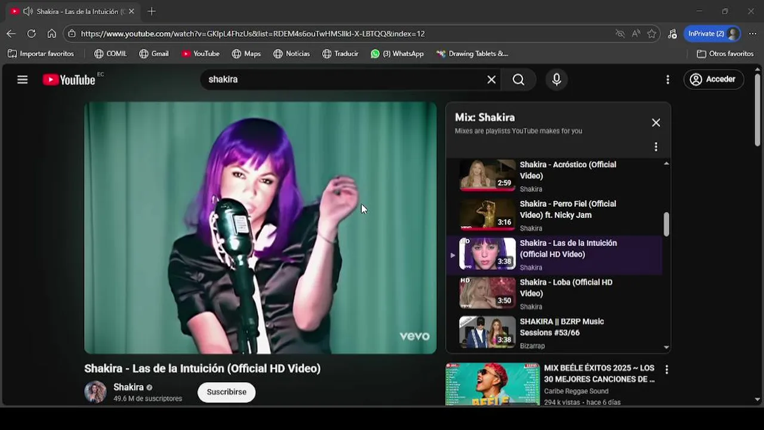The width and height of the screenshot is (764, 430).
Task: Clear the search box with the X
Action: tap(491, 79)
